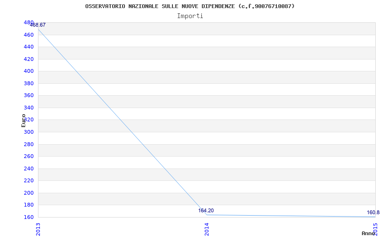Select the 468.67 data point label

click(38, 25)
